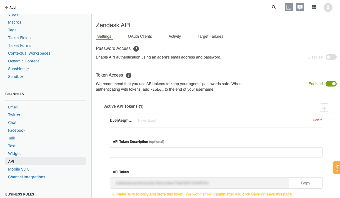Show help for Token Access
The image size is (340, 198).
[x=129, y=75]
